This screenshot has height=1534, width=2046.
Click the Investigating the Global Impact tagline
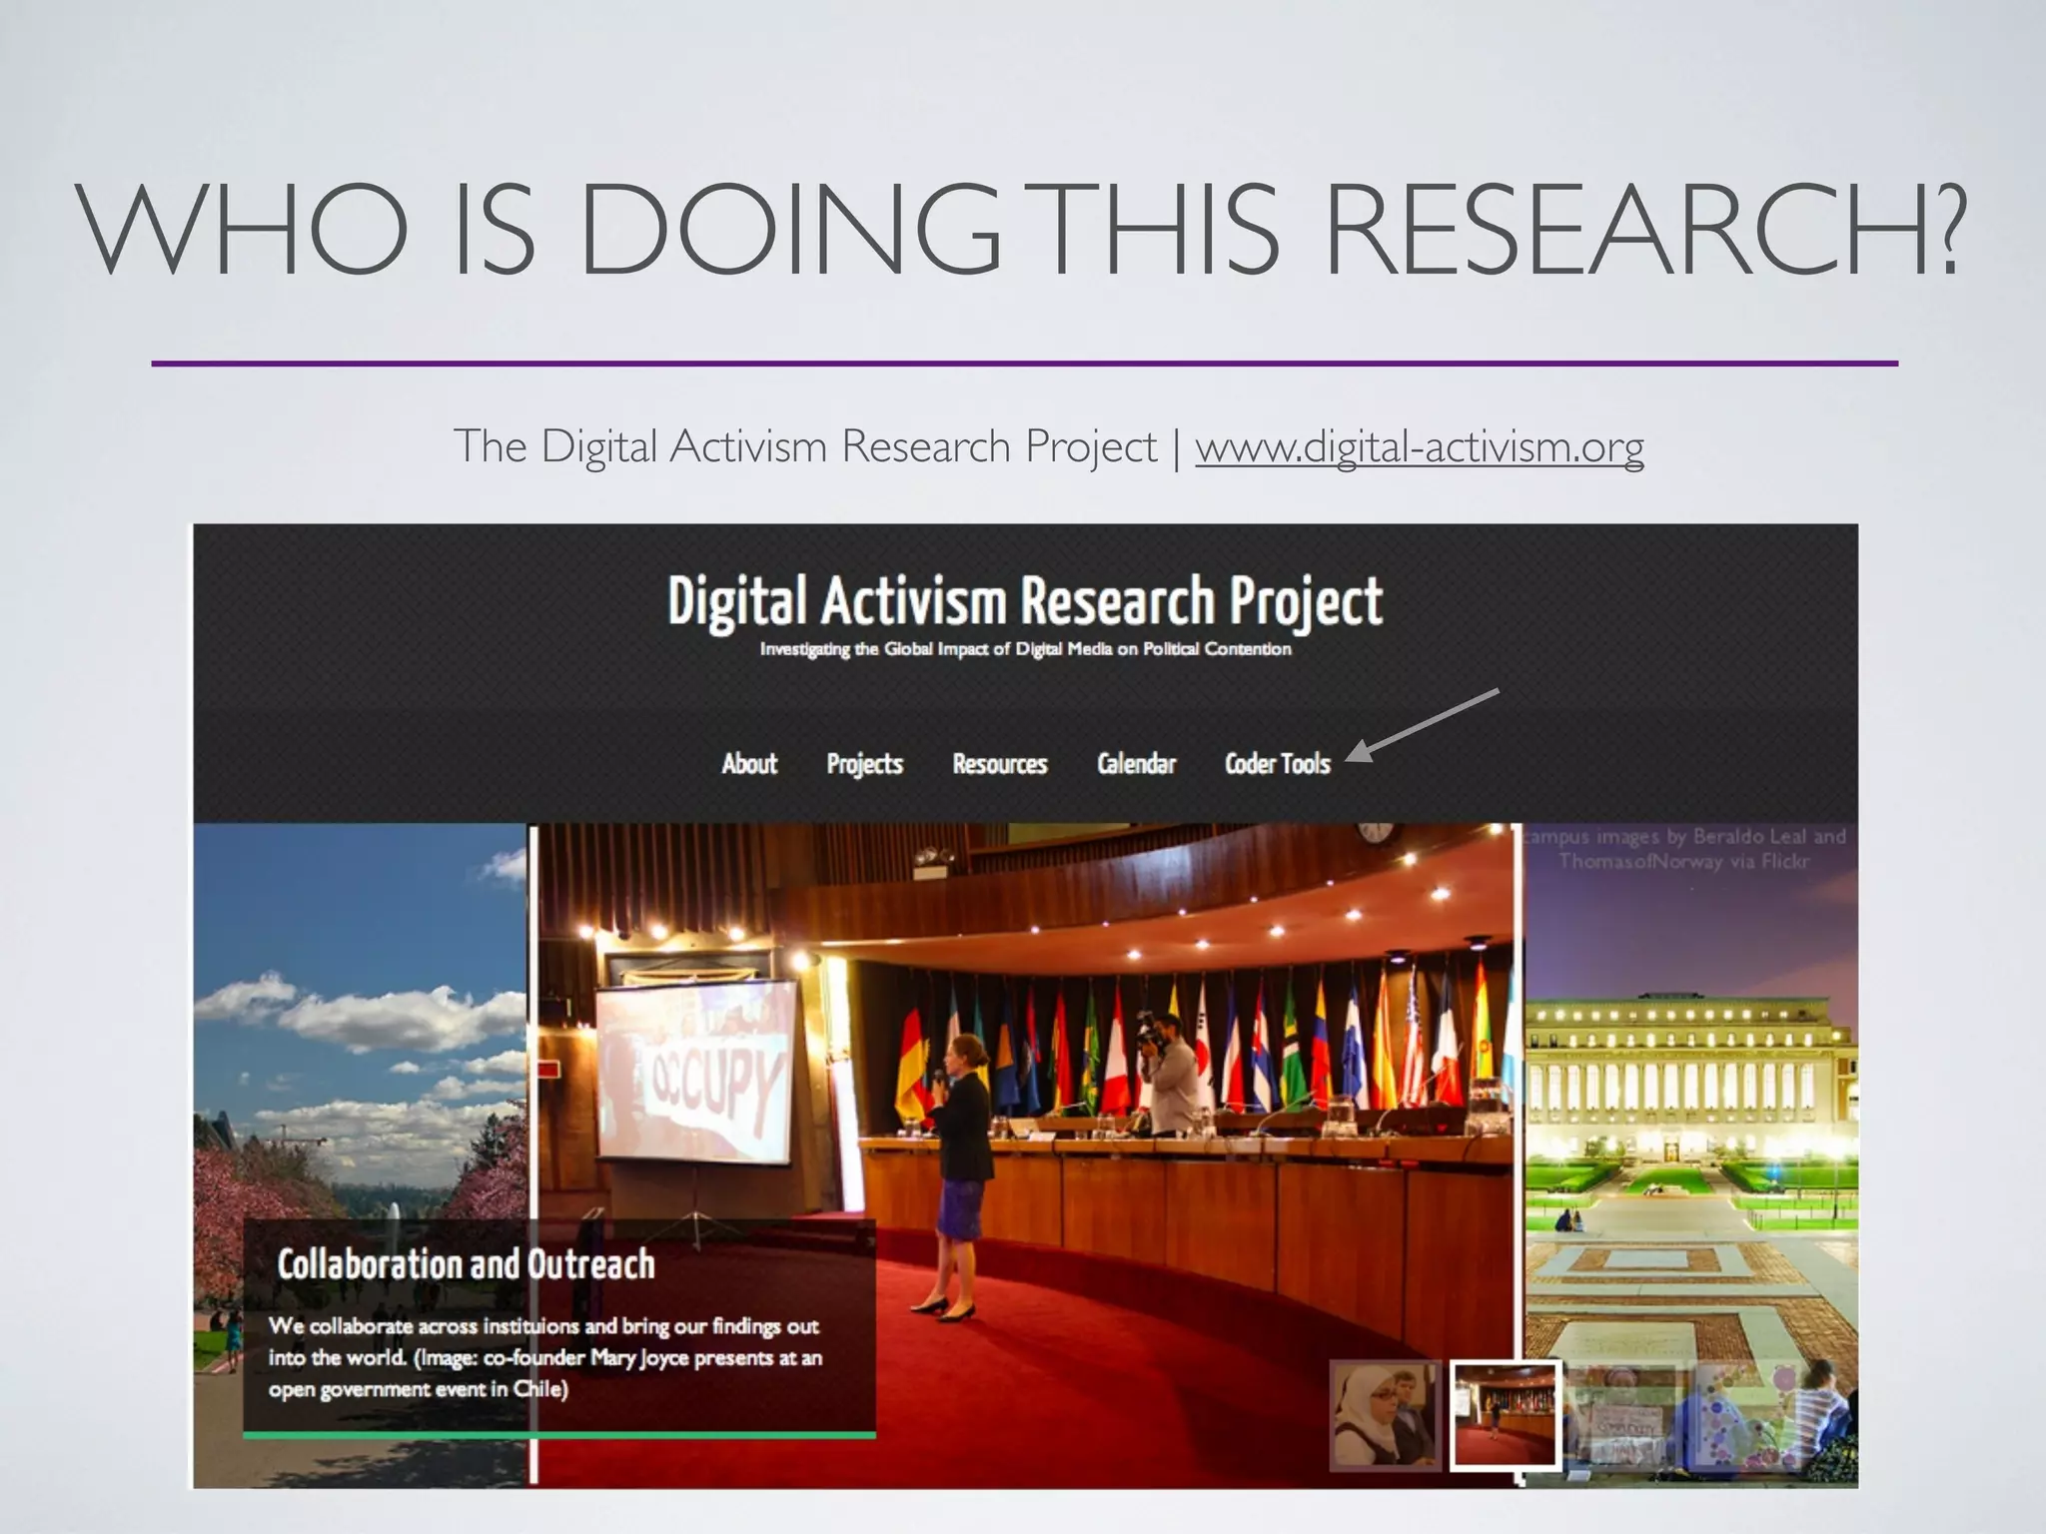[1025, 649]
